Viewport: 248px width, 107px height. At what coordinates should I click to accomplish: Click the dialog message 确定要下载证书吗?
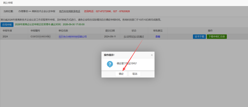click(127, 63)
